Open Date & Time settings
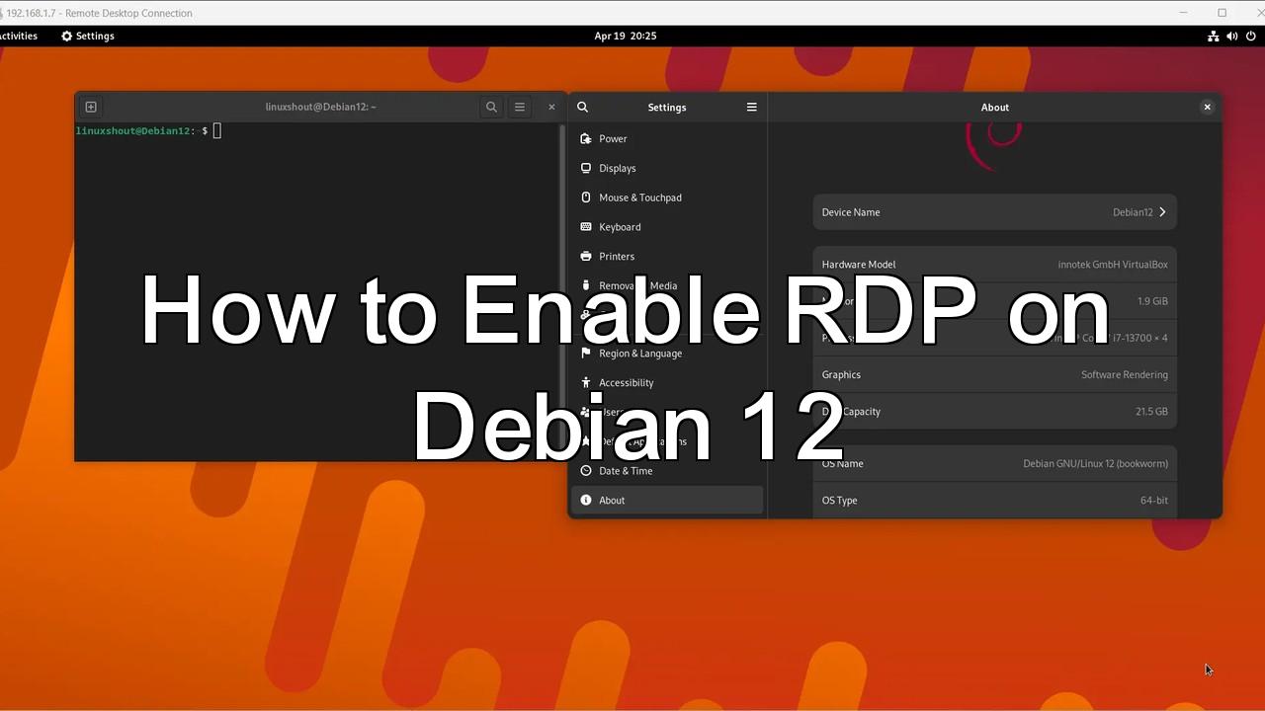This screenshot has width=1265, height=711. tap(625, 471)
